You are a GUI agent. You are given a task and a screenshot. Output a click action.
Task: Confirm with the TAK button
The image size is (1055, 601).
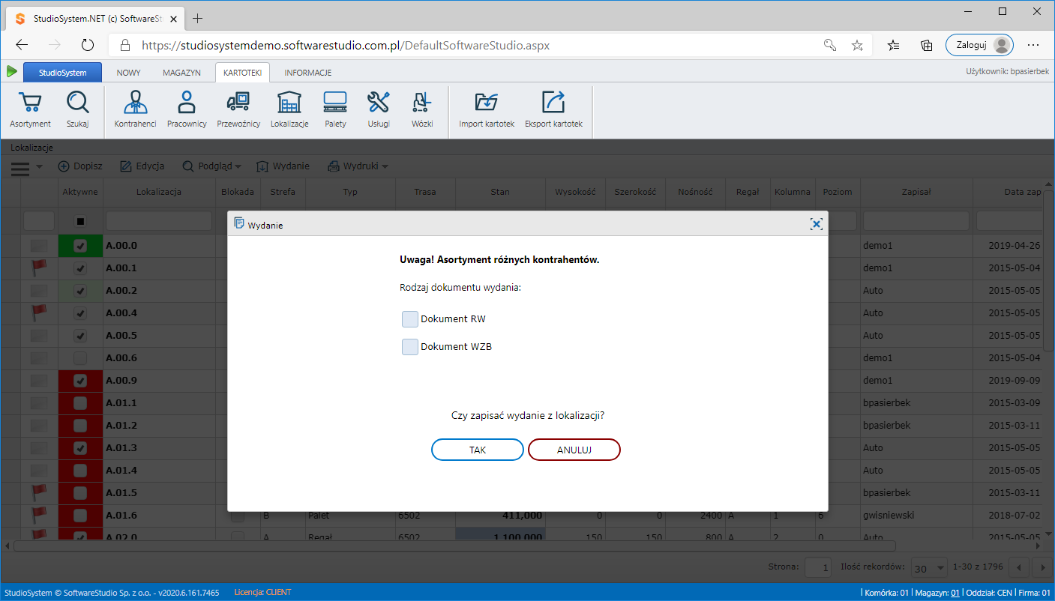478,450
